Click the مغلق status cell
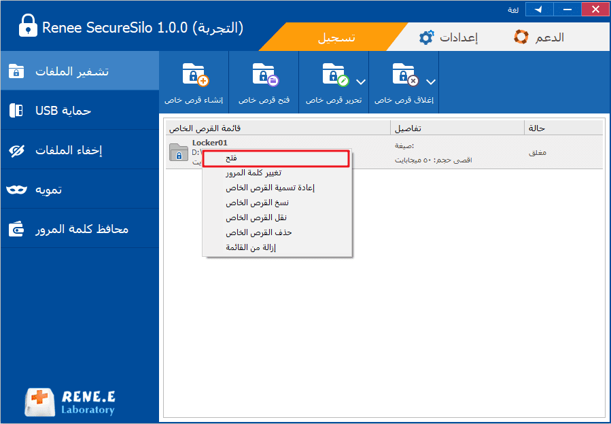 [538, 153]
